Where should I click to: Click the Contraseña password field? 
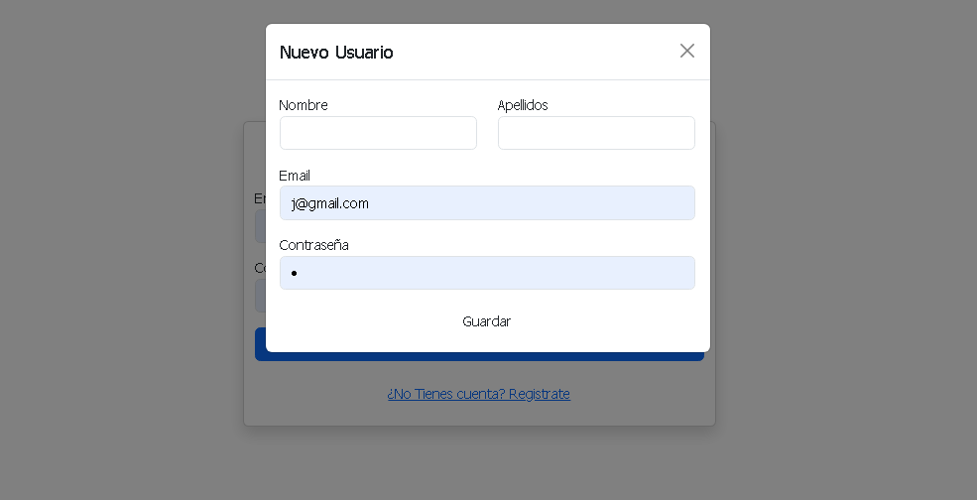tap(487, 273)
